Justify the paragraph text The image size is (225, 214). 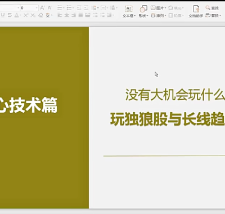80,15
